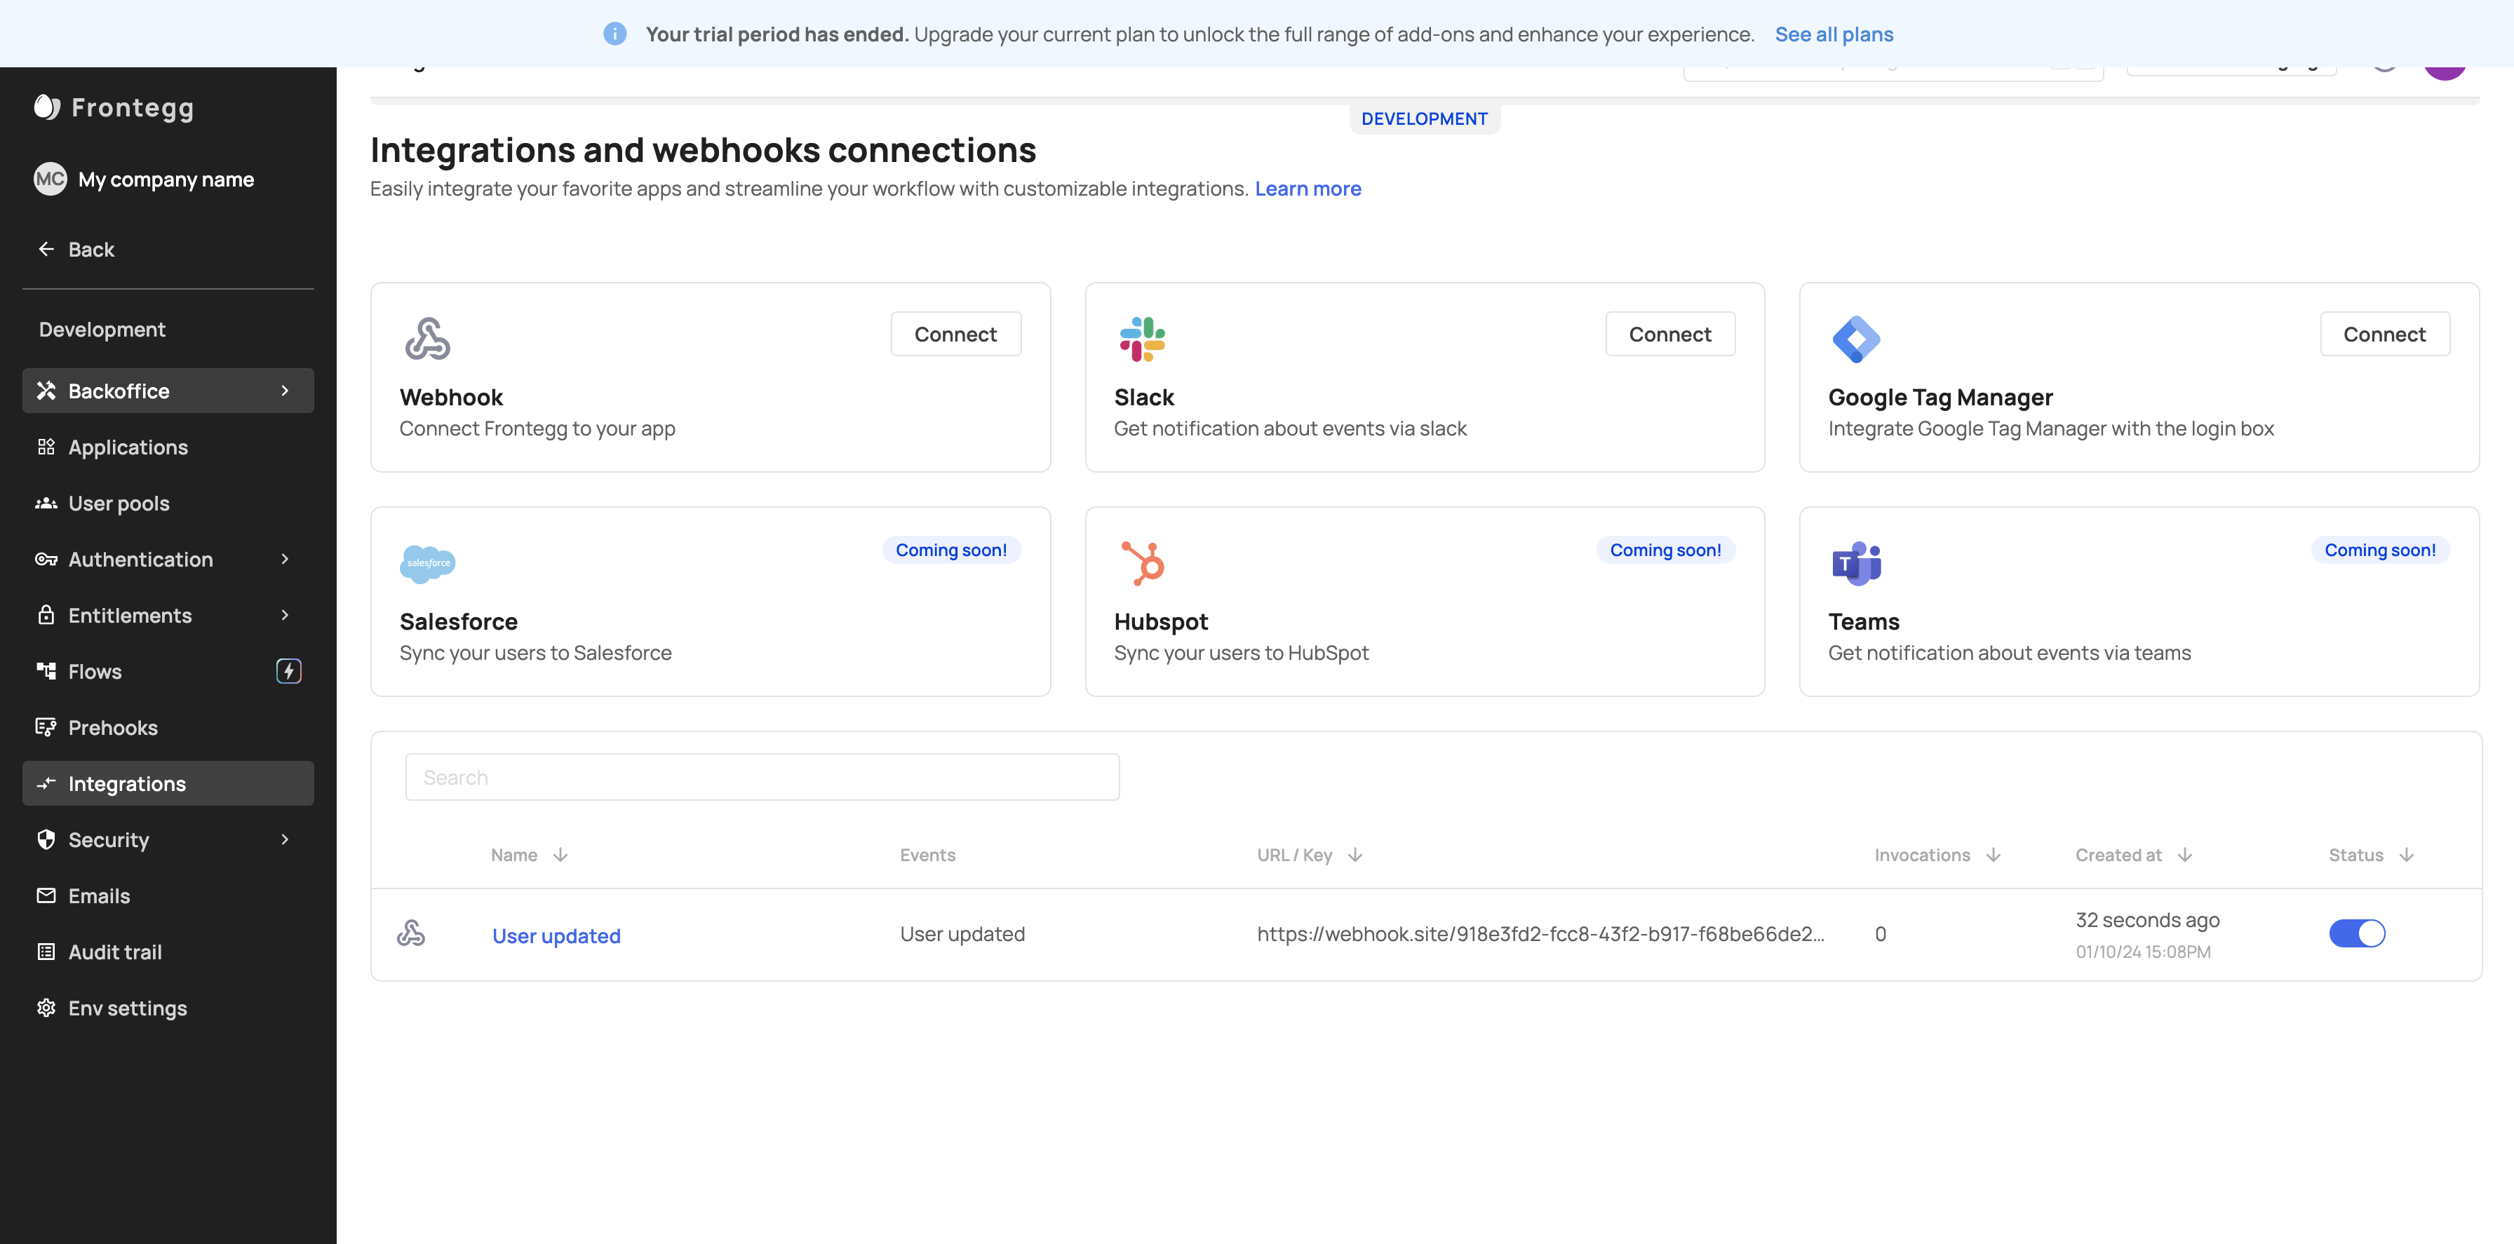Image resolution: width=2514 pixels, height=1244 pixels.
Task: Click the Emails envelope icon
Action: 46,895
